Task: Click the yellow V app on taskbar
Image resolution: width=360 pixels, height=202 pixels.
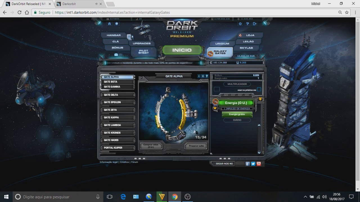Action: [x=162, y=197]
